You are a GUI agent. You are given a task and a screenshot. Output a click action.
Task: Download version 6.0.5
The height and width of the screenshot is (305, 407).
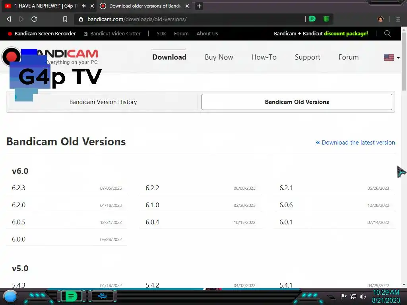[67, 222]
